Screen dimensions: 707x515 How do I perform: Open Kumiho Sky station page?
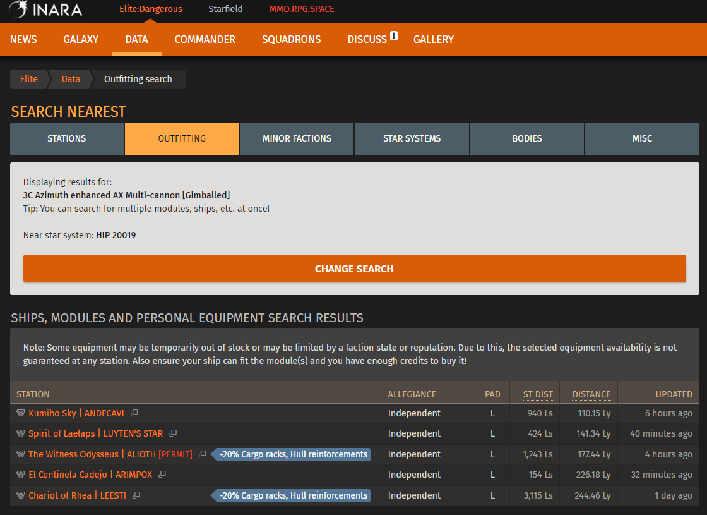tap(52, 413)
